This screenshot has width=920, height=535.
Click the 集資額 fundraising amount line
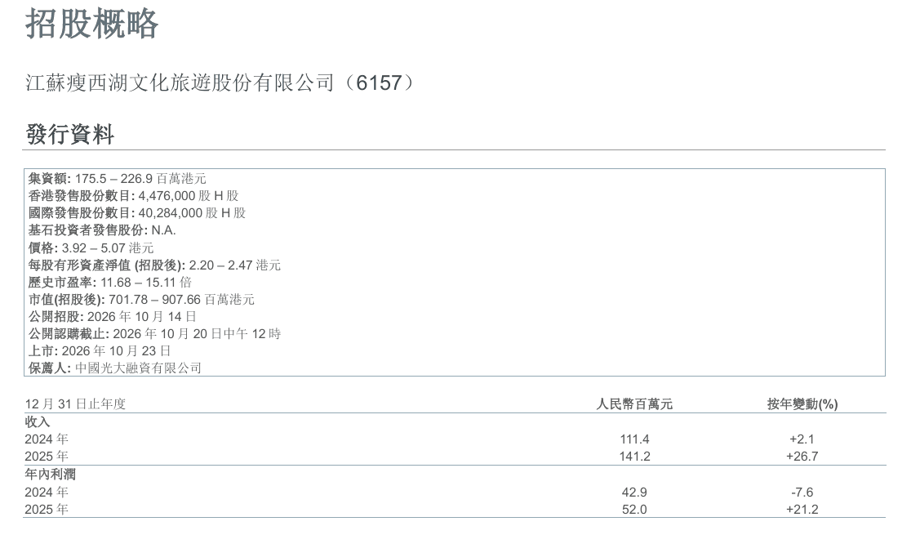tap(118, 179)
